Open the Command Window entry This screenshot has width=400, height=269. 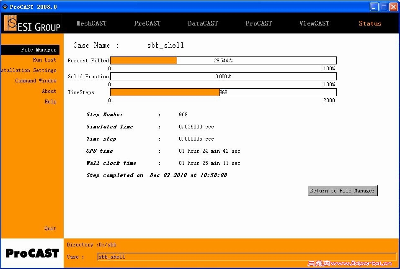[x=36, y=80]
